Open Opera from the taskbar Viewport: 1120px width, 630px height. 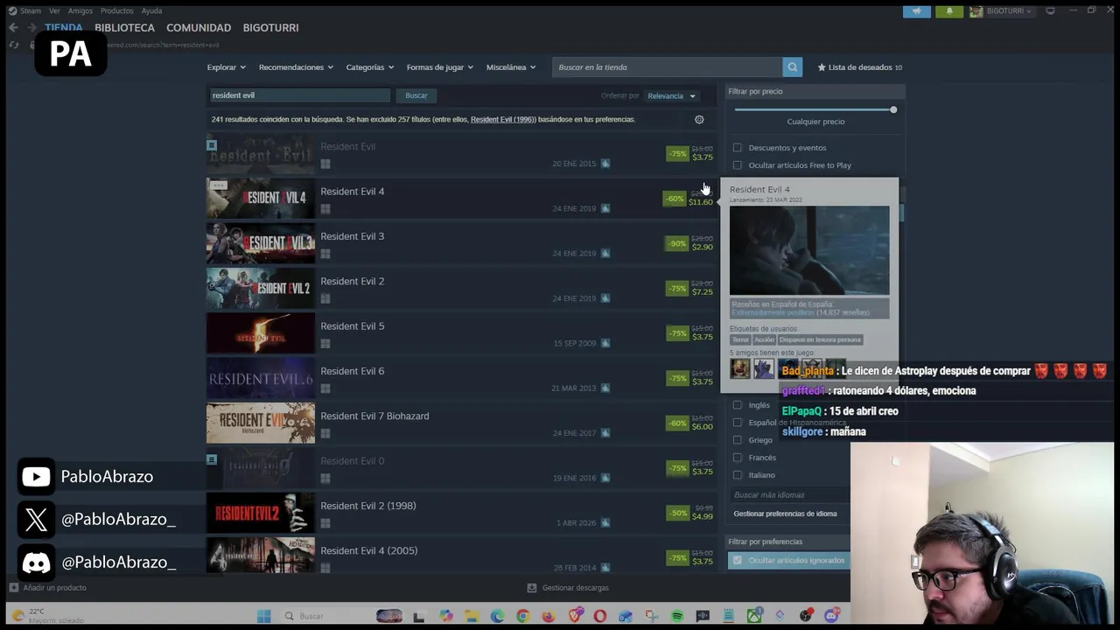click(599, 616)
